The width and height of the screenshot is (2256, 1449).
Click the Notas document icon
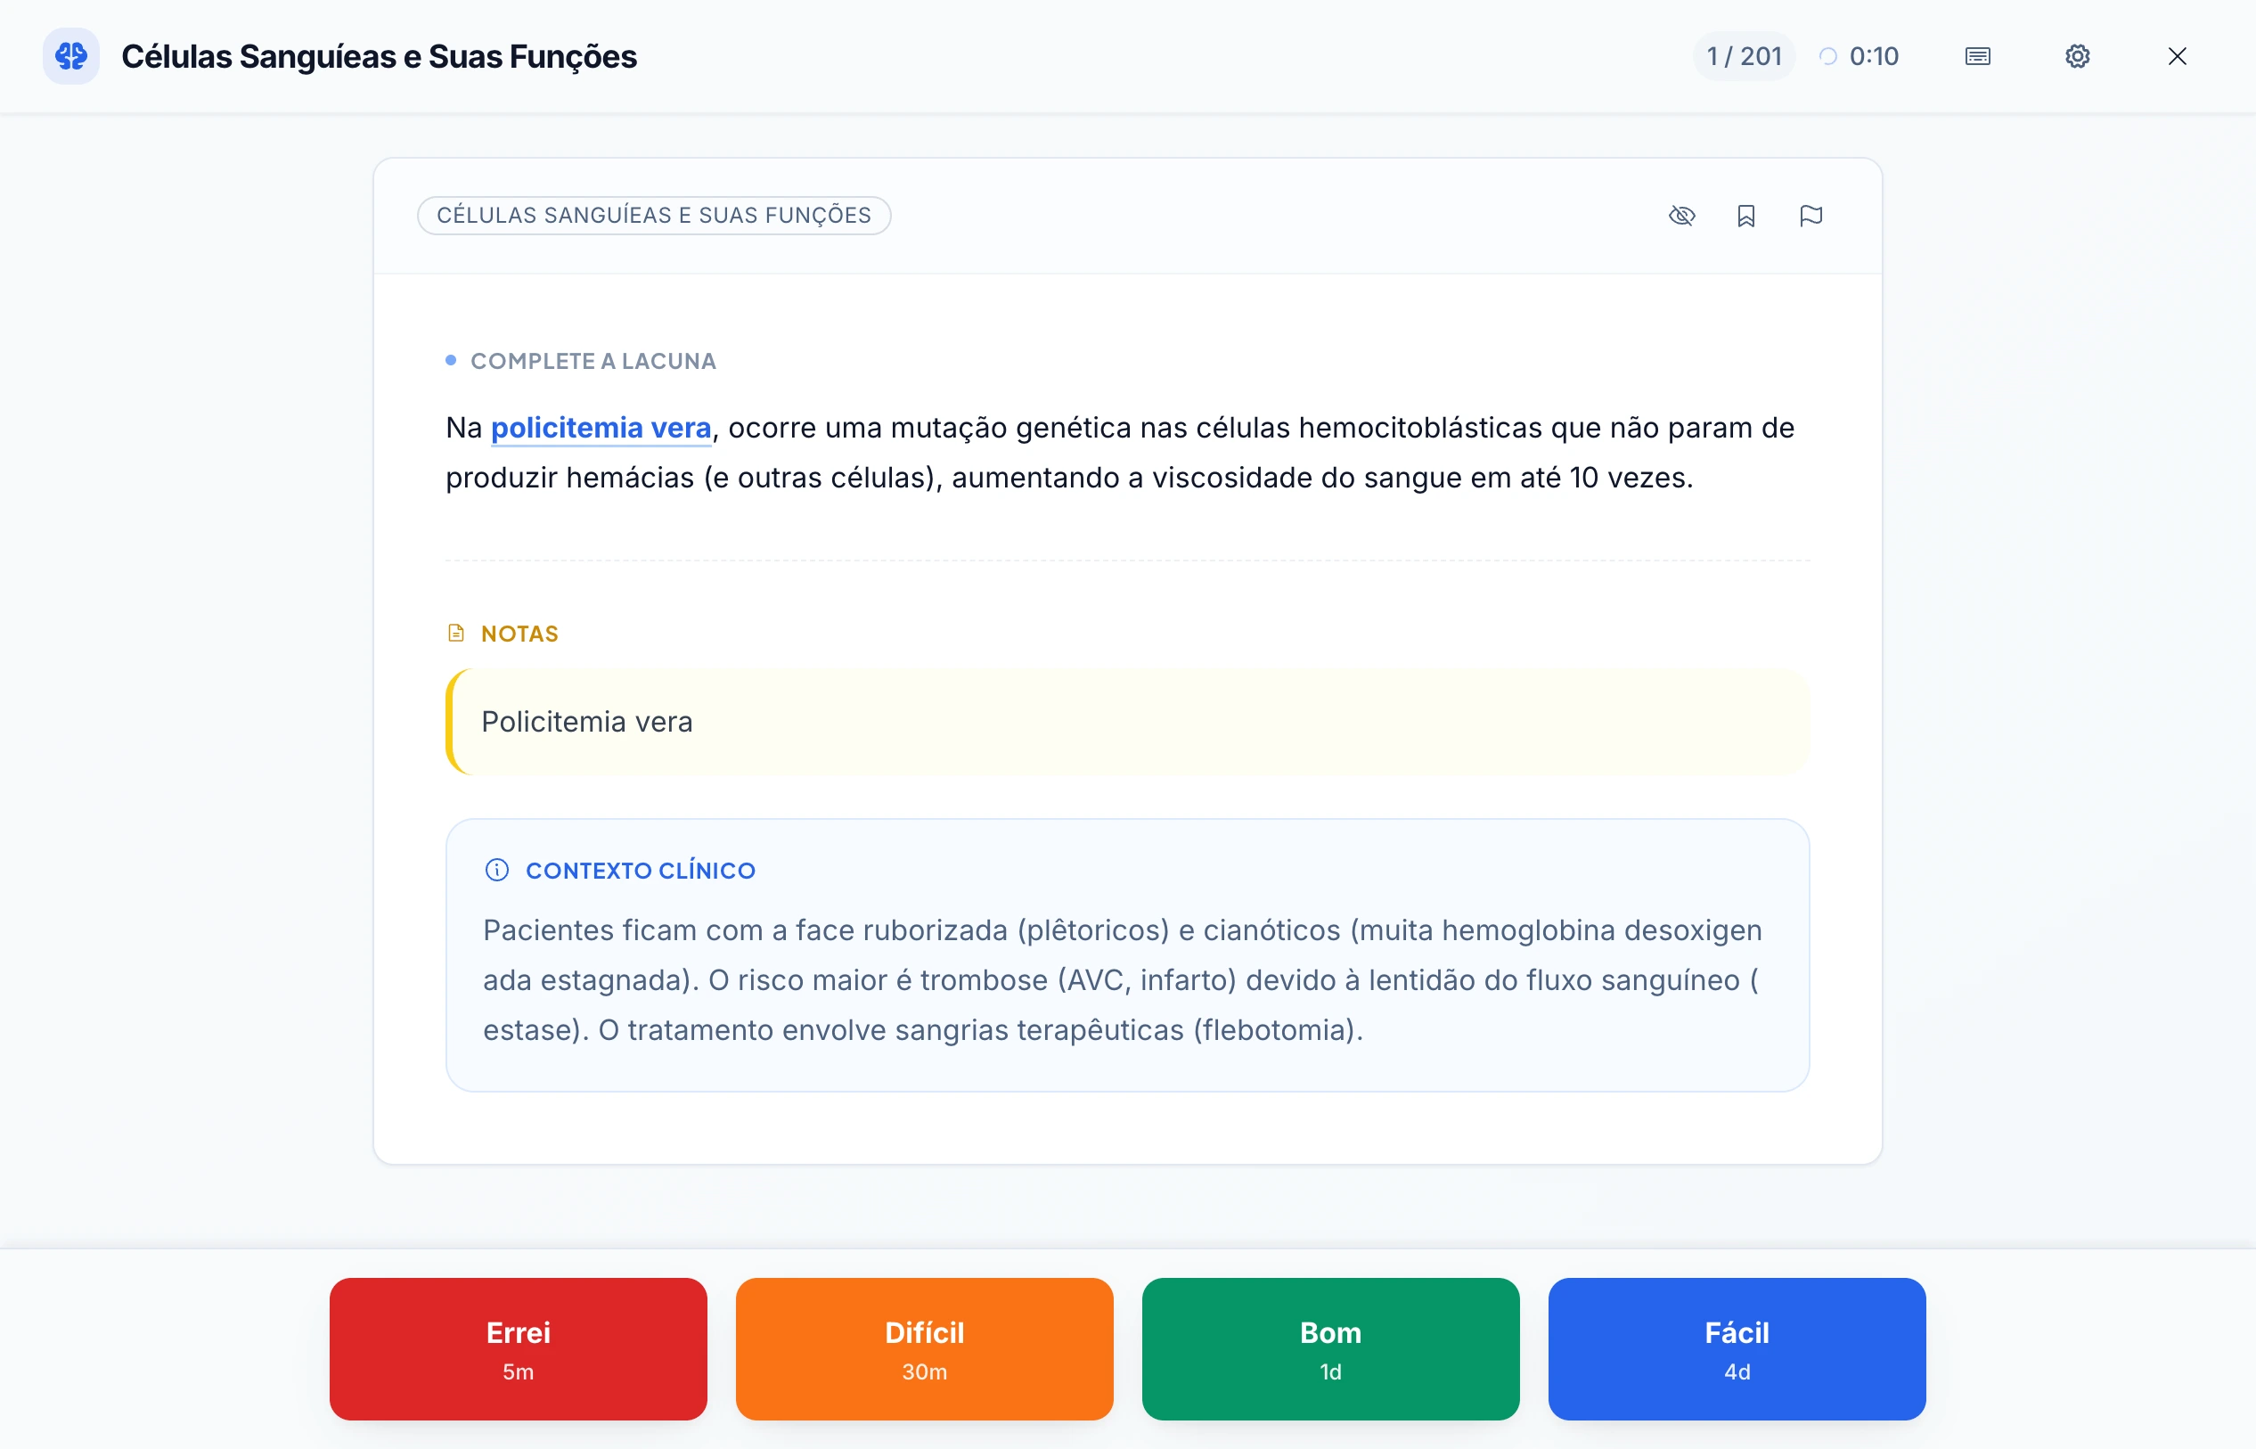coord(455,633)
